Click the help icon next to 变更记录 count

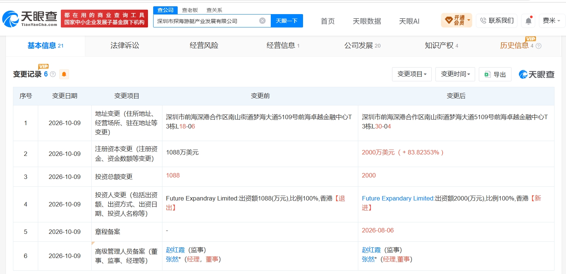pos(53,74)
